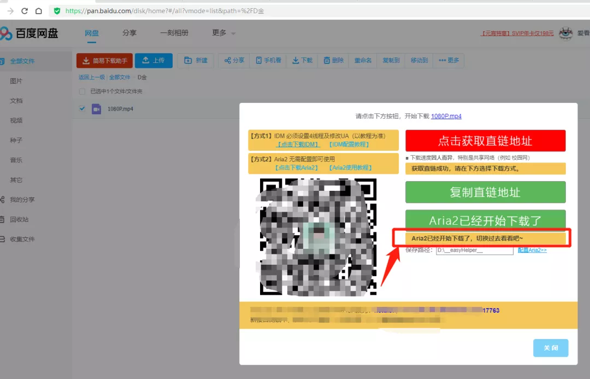Open the user avatar profile

pyautogui.click(x=565, y=33)
